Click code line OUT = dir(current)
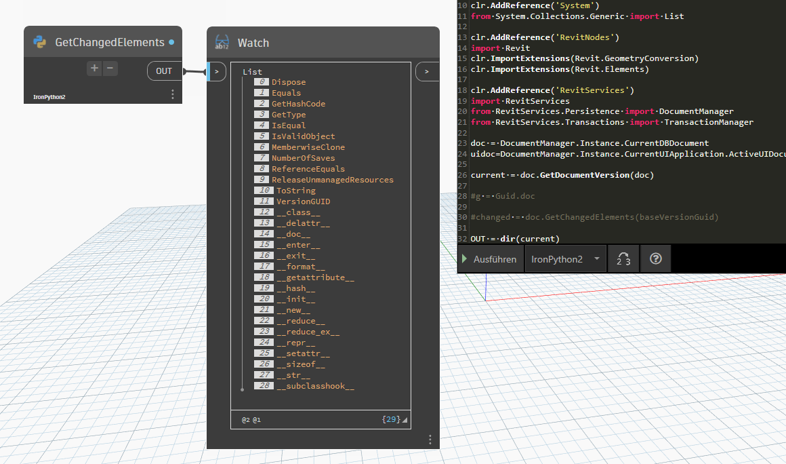Viewport: 786px width, 464px height. (515, 239)
